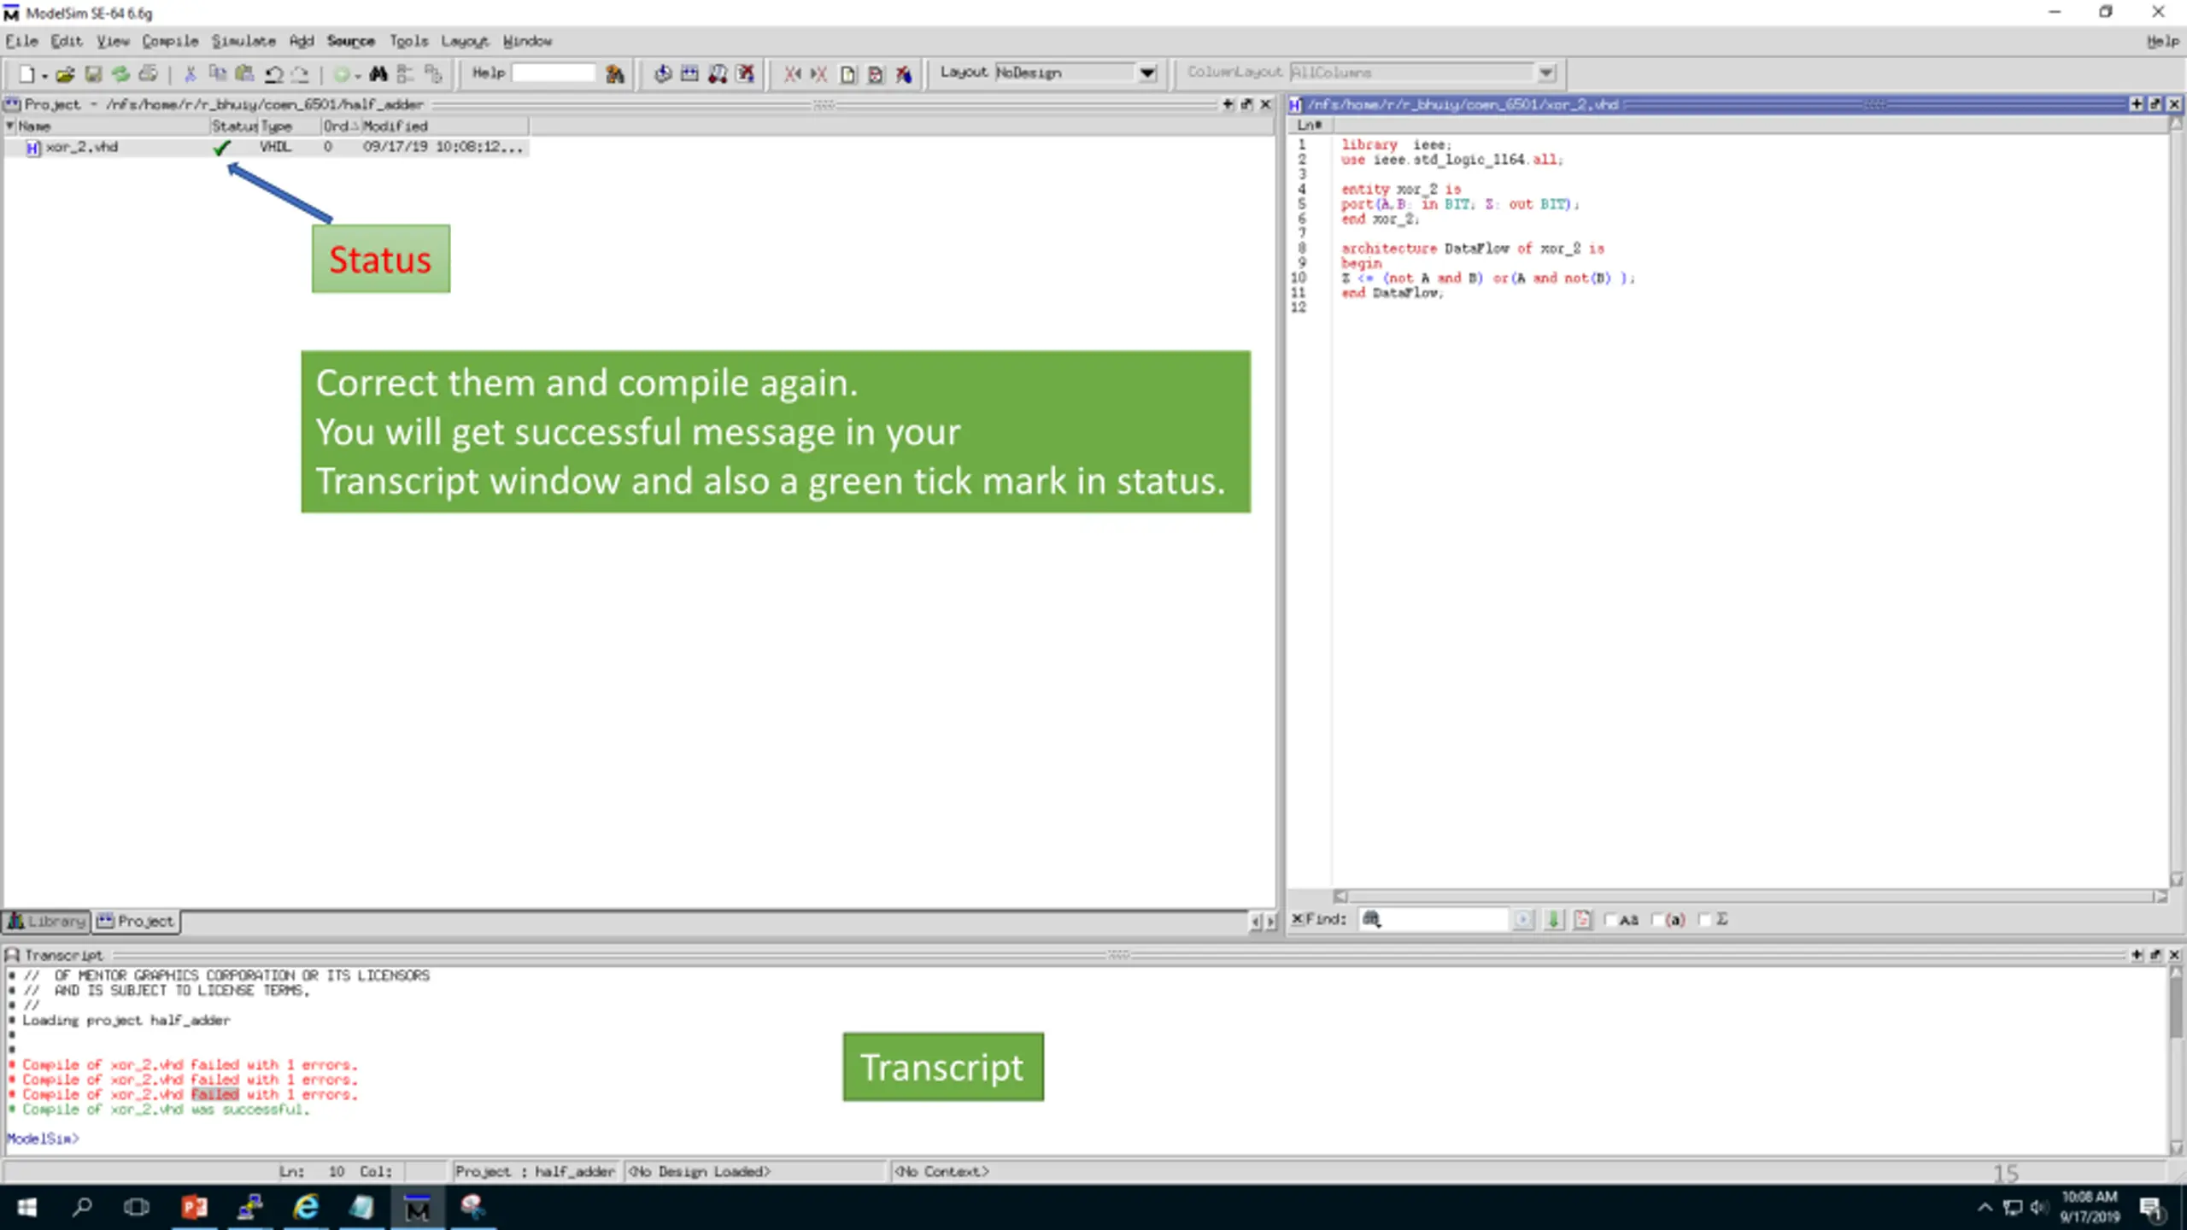Screen dimensions: 2187x1230
Task: Click the Modified column header
Action: click(x=396, y=126)
